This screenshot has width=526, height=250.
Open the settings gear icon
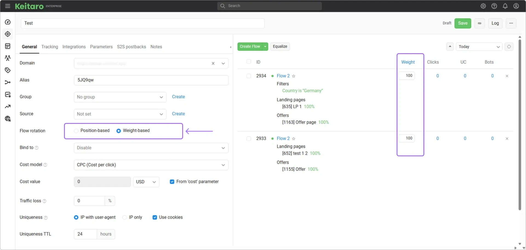click(483, 6)
